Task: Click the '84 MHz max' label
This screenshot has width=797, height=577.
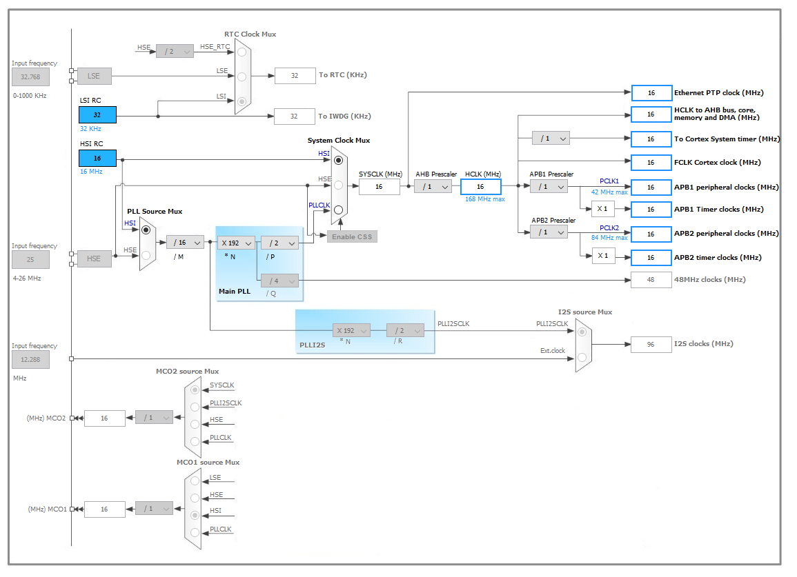Action: [609, 238]
